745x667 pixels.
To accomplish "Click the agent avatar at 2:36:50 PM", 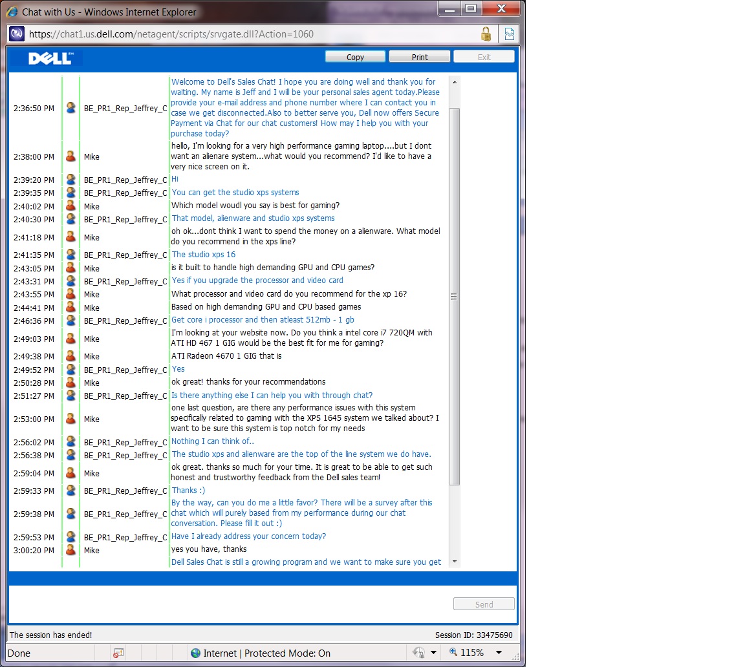I will click(70, 108).
